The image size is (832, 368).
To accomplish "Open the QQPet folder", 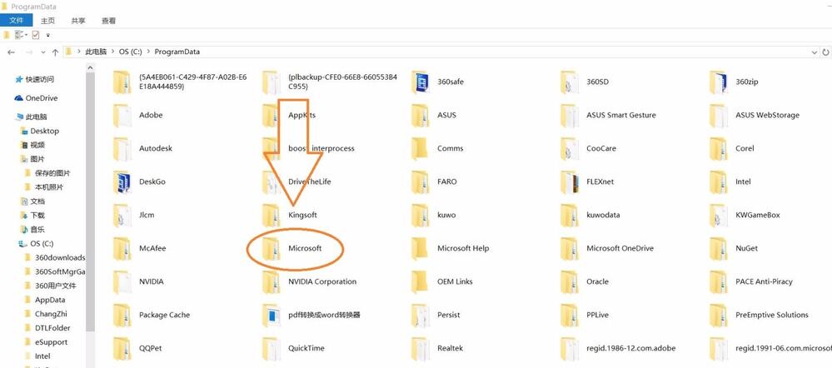I will 137,348.
